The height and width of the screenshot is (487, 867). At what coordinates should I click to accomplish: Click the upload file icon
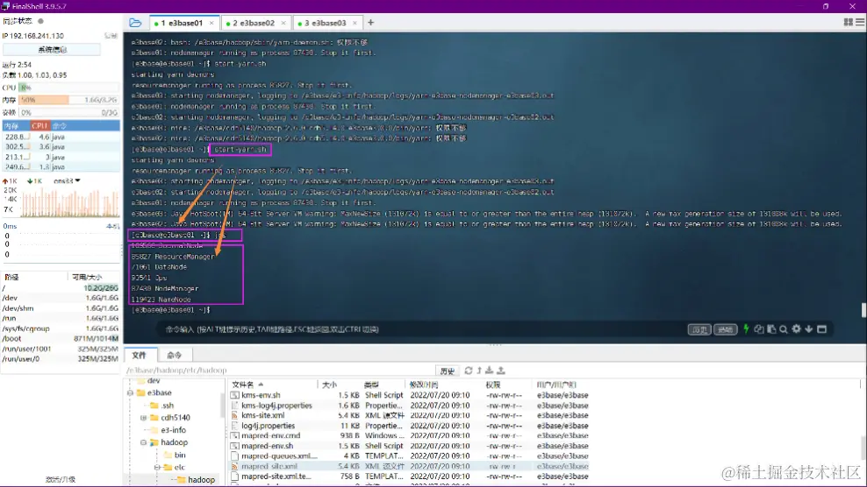(501, 371)
